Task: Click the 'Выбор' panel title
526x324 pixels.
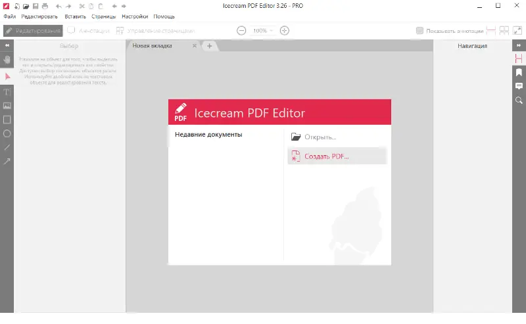Action: (x=69, y=46)
